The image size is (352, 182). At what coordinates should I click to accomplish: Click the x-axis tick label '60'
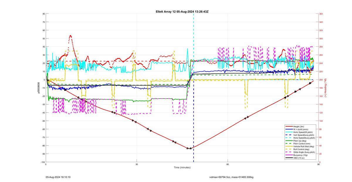pyautogui.click(x=228, y=164)
